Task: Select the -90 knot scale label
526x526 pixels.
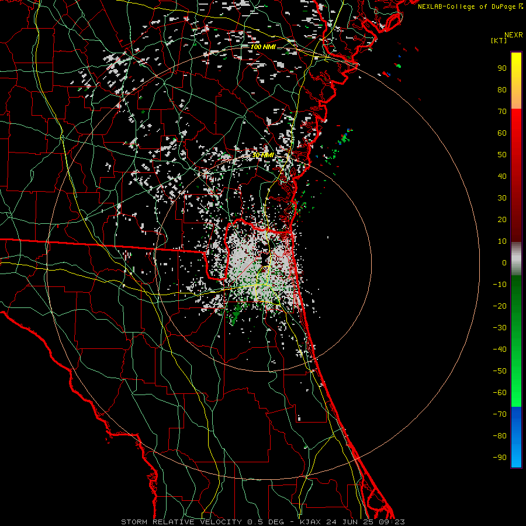Action: (500, 457)
